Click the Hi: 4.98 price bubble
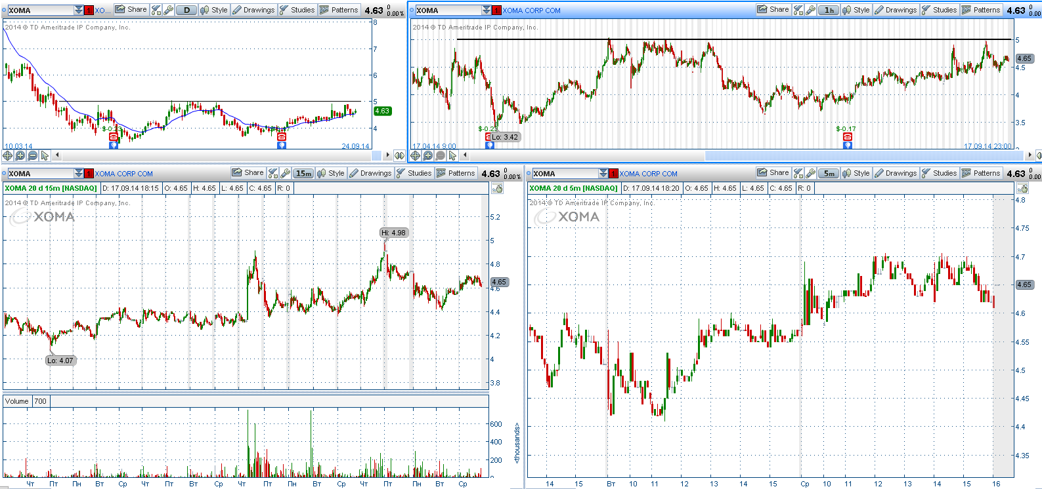Image resolution: width=1042 pixels, height=489 pixels. pos(393,233)
